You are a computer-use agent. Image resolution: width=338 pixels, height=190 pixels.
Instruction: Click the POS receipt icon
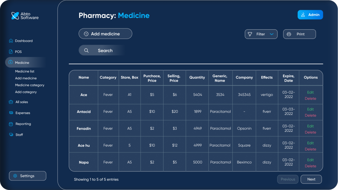point(10,52)
